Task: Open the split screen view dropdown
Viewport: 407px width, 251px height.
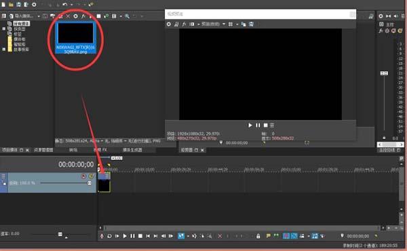Action: click(198, 24)
